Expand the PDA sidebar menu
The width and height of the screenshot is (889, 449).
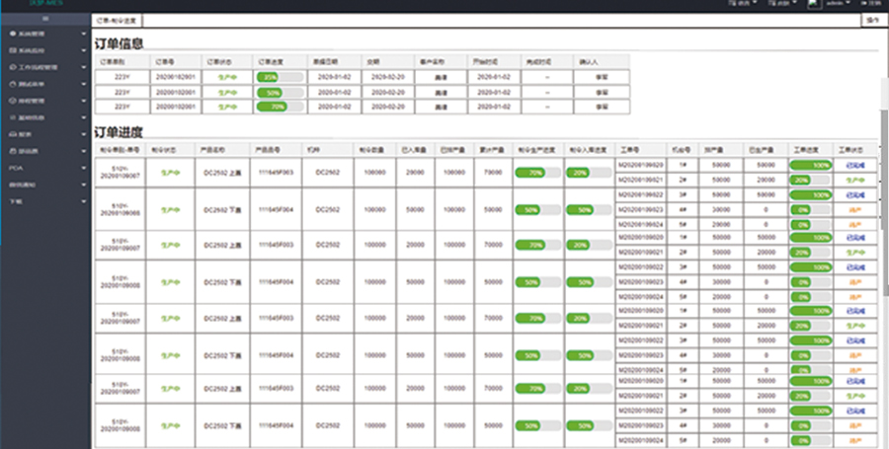[83, 169]
